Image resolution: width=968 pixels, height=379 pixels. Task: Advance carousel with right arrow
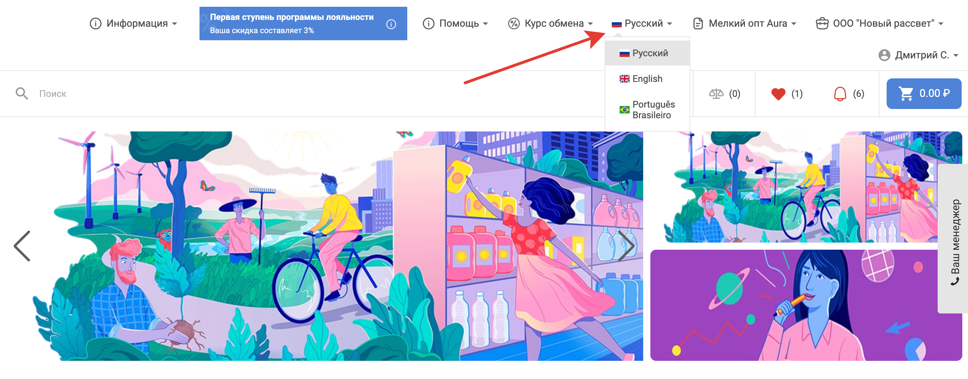(x=626, y=246)
